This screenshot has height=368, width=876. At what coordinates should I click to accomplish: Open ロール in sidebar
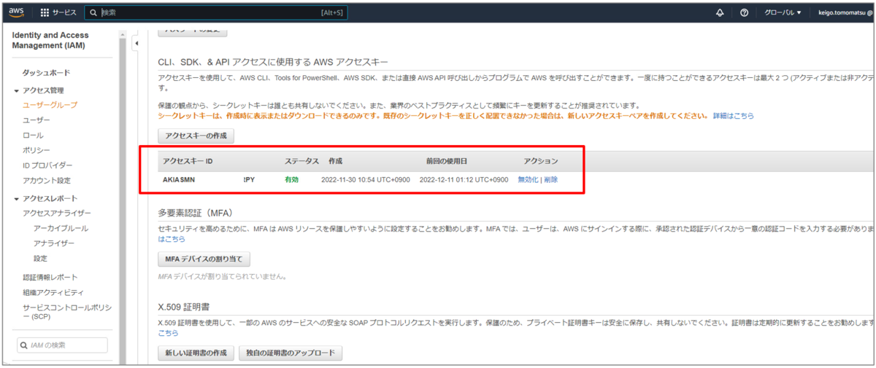tap(33, 136)
